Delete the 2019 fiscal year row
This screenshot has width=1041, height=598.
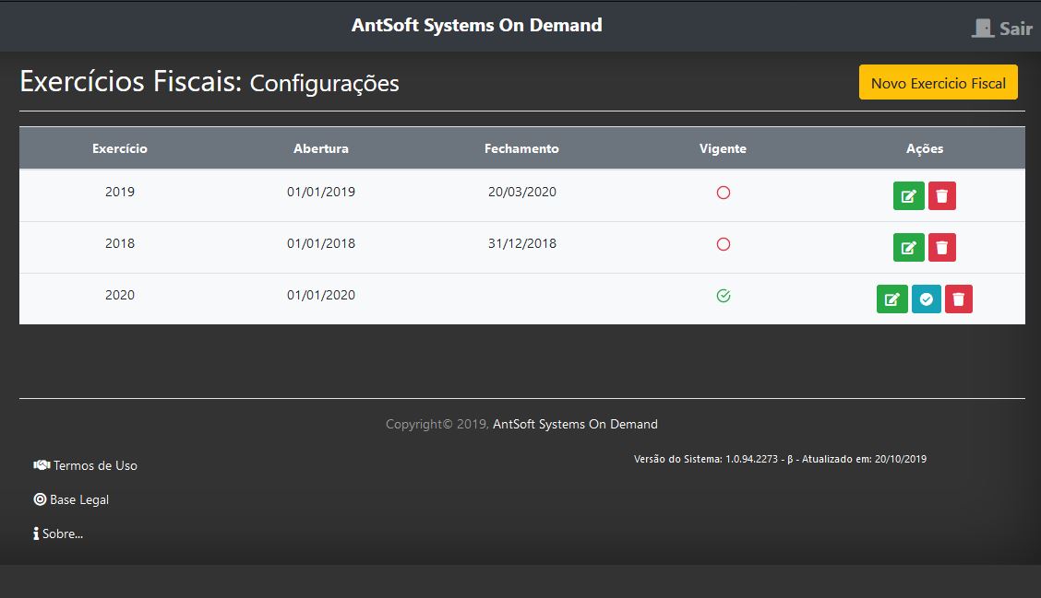click(941, 196)
